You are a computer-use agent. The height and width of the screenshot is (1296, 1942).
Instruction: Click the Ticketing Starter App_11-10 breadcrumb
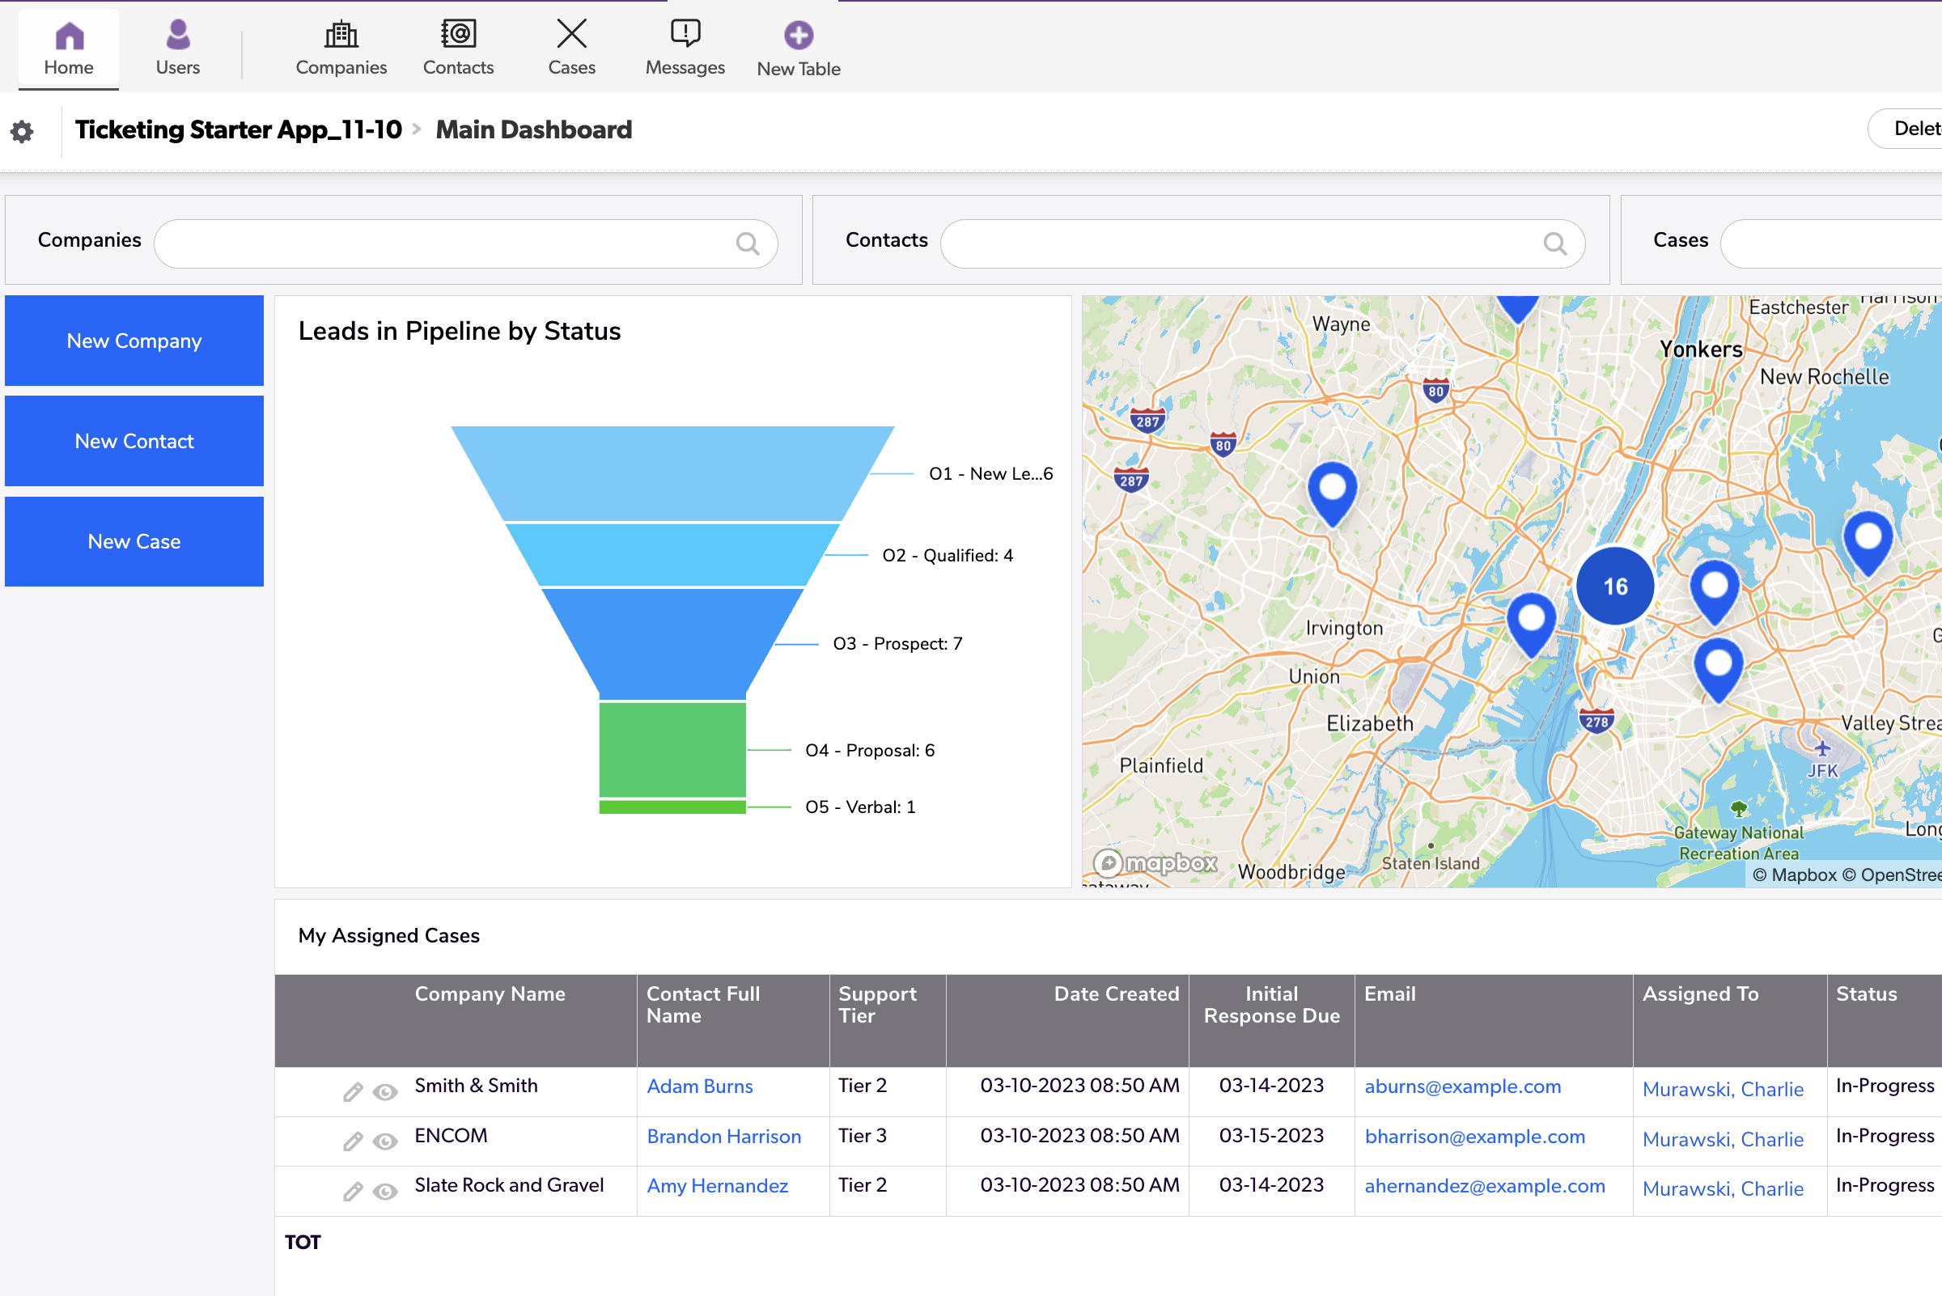coord(238,129)
